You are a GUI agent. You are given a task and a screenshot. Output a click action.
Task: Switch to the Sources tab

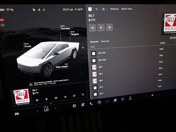(105, 41)
